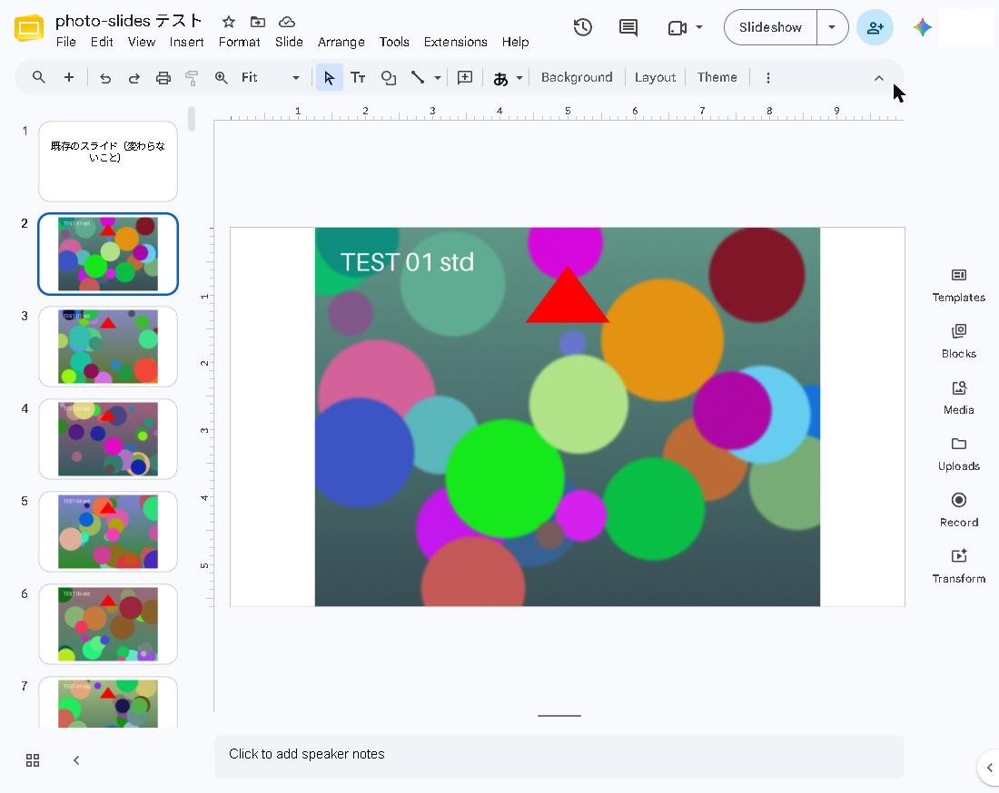Click the speaker notes field
999x793 pixels.
(559, 754)
